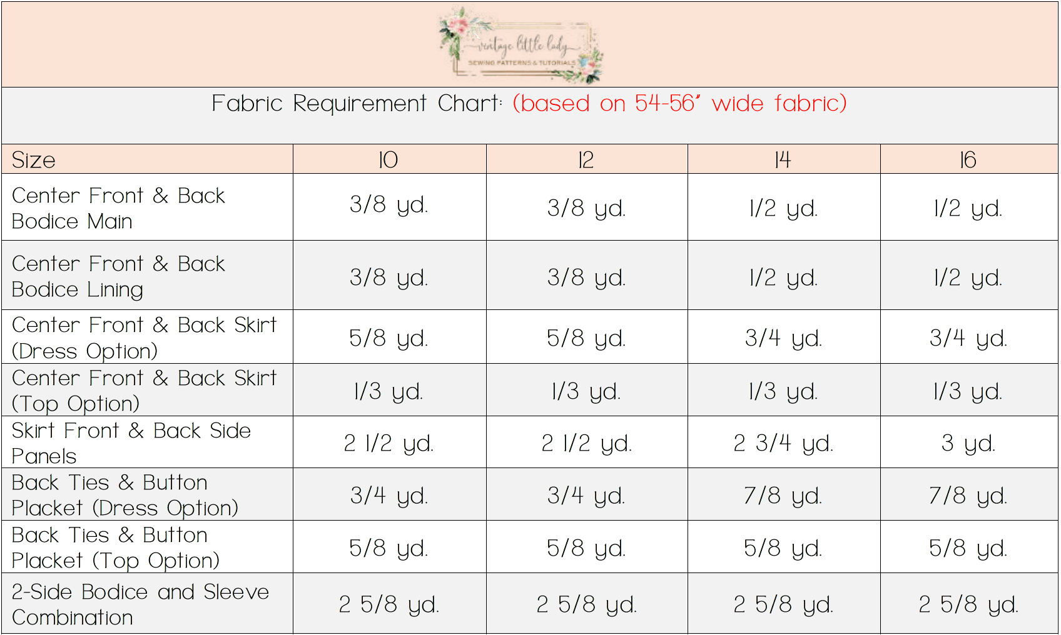The width and height of the screenshot is (1061, 635).
Task: Select the '2 3/4 yd.' Side Panels cell
Action: tap(783, 443)
